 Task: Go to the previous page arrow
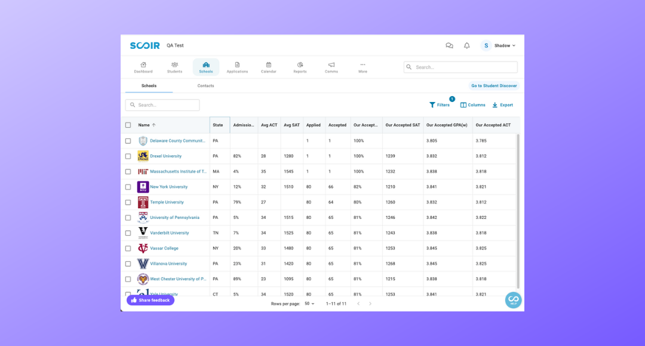[358, 304]
